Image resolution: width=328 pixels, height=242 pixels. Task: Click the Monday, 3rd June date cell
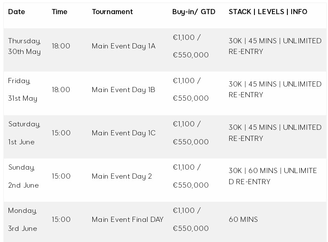pos(23,219)
